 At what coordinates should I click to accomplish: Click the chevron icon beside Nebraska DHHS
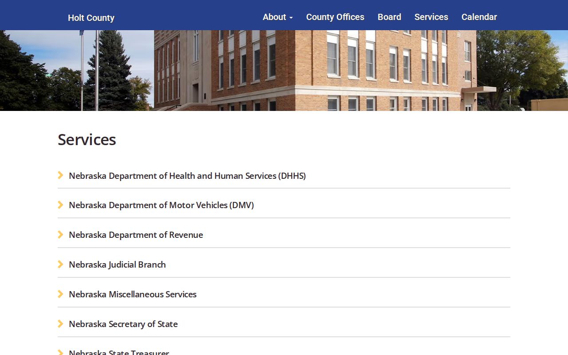point(60,175)
